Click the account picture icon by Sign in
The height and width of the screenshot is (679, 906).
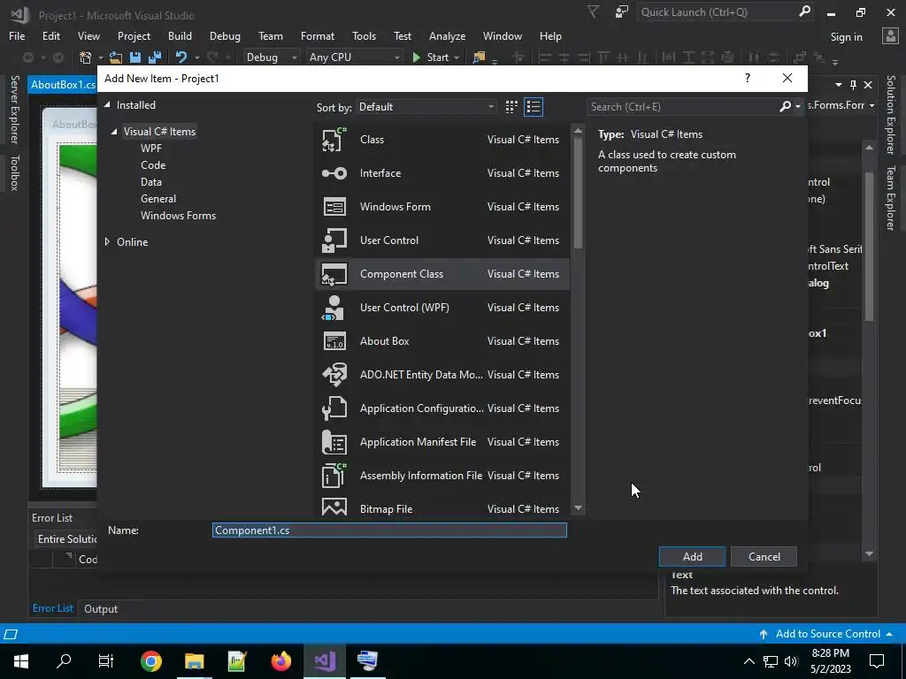890,36
